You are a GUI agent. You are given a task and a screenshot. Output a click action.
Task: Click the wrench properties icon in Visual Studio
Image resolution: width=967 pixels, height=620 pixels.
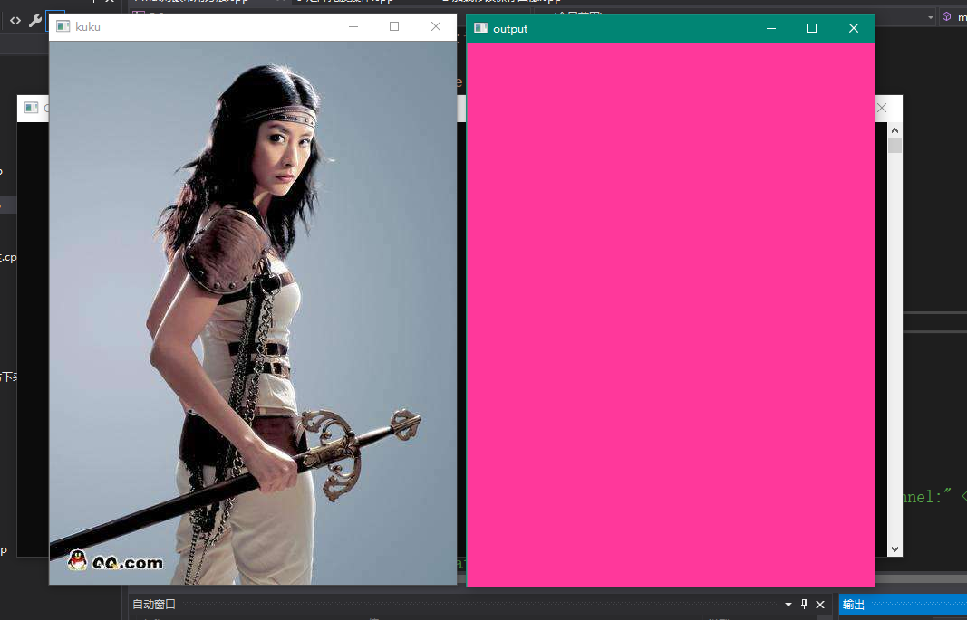tap(35, 21)
